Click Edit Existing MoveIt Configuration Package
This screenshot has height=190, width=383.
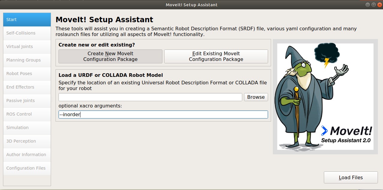coord(216,56)
